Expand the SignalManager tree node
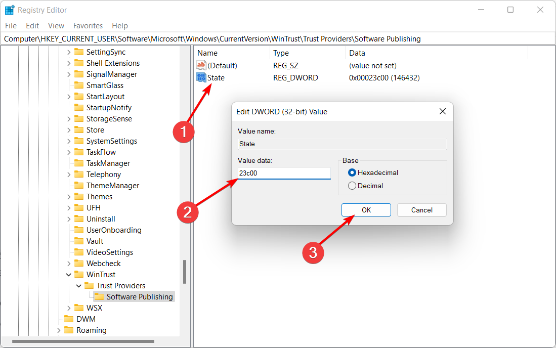 (x=69, y=74)
